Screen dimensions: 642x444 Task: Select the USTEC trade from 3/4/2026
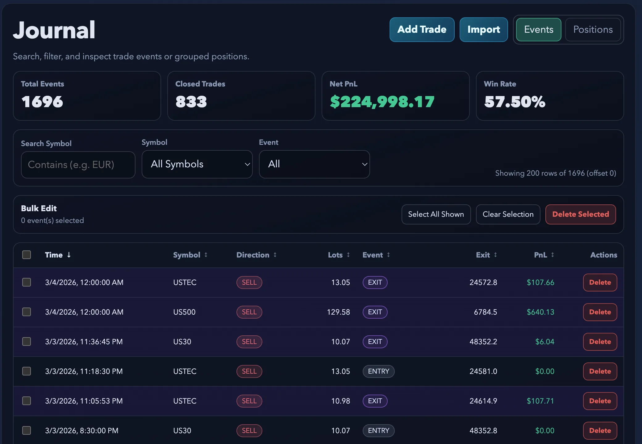coord(27,282)
